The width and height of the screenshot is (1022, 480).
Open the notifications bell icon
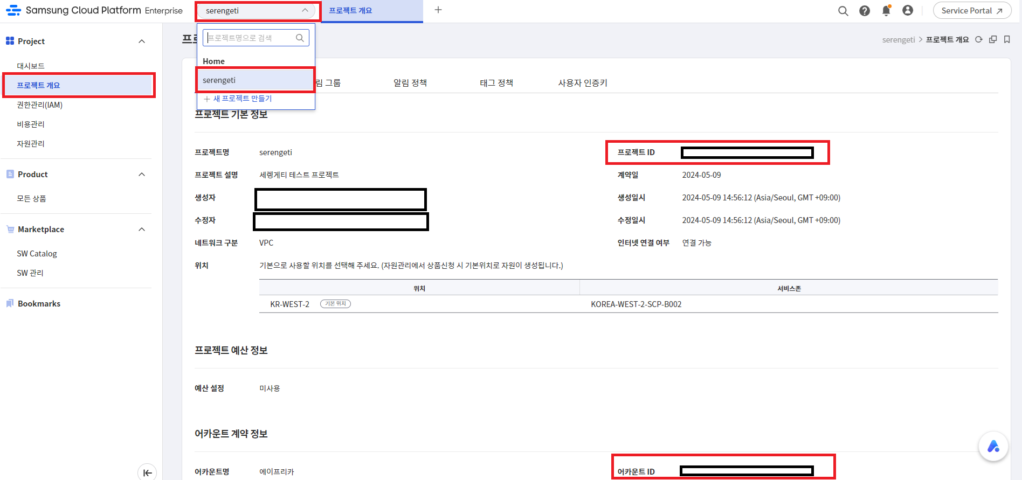pyautogui.click(x=886, y=11)
